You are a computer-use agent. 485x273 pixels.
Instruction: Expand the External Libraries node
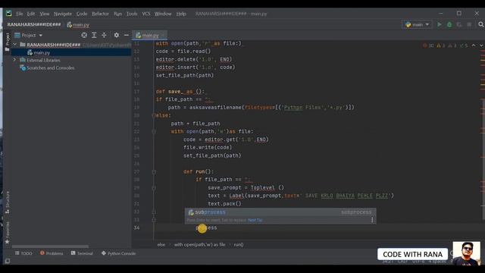(x=14, y=60)
